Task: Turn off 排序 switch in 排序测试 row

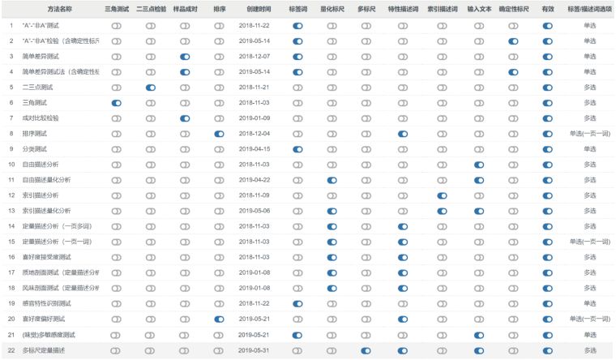Action: [219, 134]
